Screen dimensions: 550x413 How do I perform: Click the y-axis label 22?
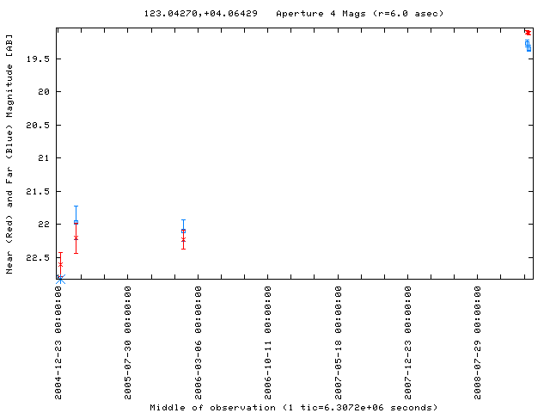(x=44, y=224)
